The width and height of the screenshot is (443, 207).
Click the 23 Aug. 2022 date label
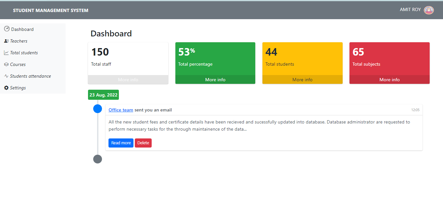click(103, 95)
